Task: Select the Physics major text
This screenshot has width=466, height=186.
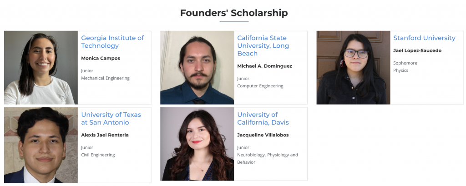Action: (x=400, y=70)
